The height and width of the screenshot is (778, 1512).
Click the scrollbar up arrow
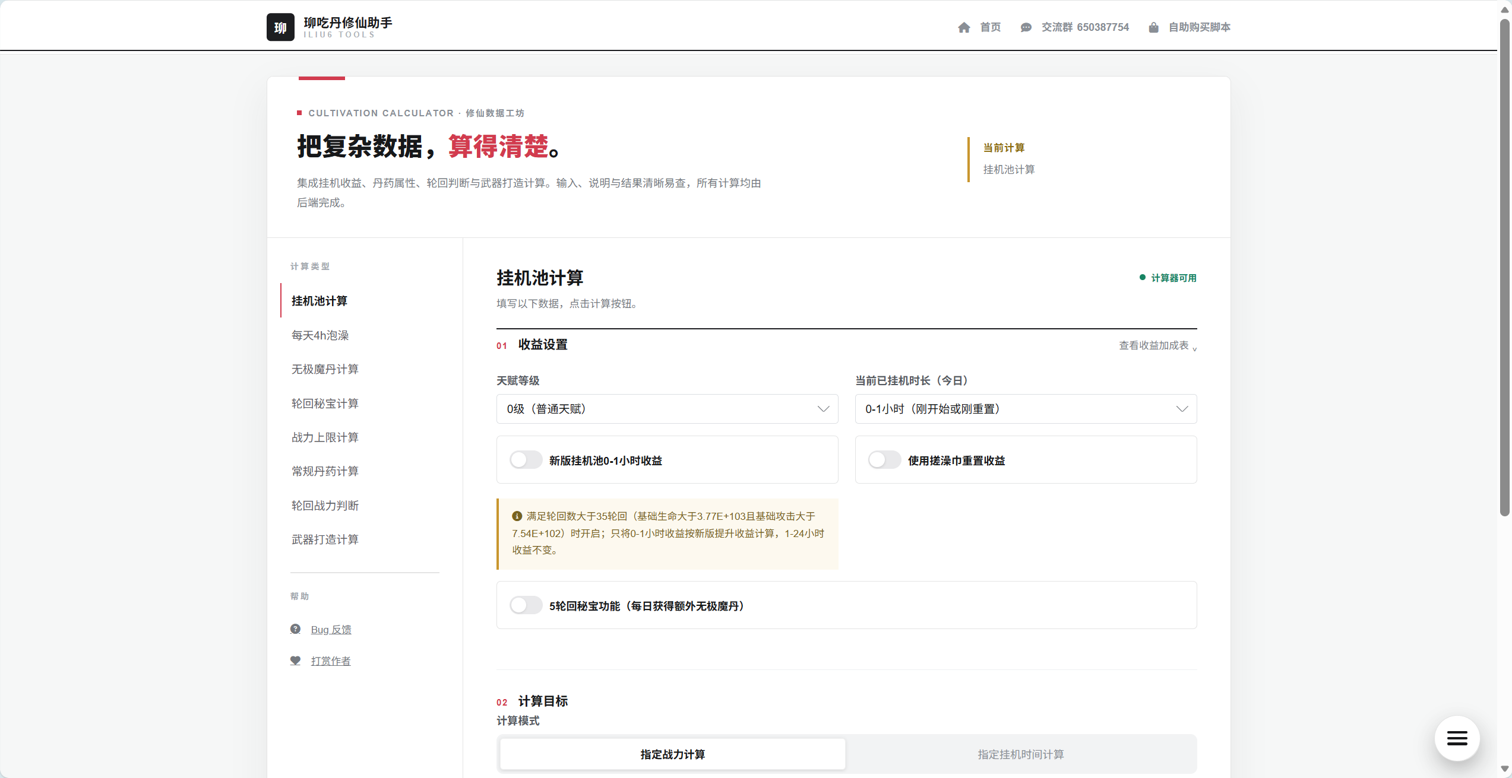[1504, 9]
